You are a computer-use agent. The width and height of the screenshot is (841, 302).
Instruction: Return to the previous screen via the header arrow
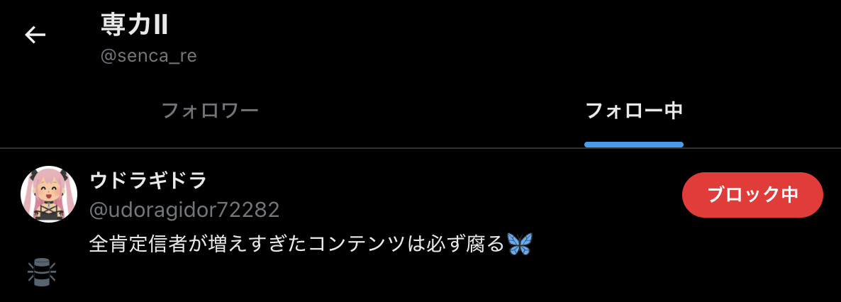35,35
